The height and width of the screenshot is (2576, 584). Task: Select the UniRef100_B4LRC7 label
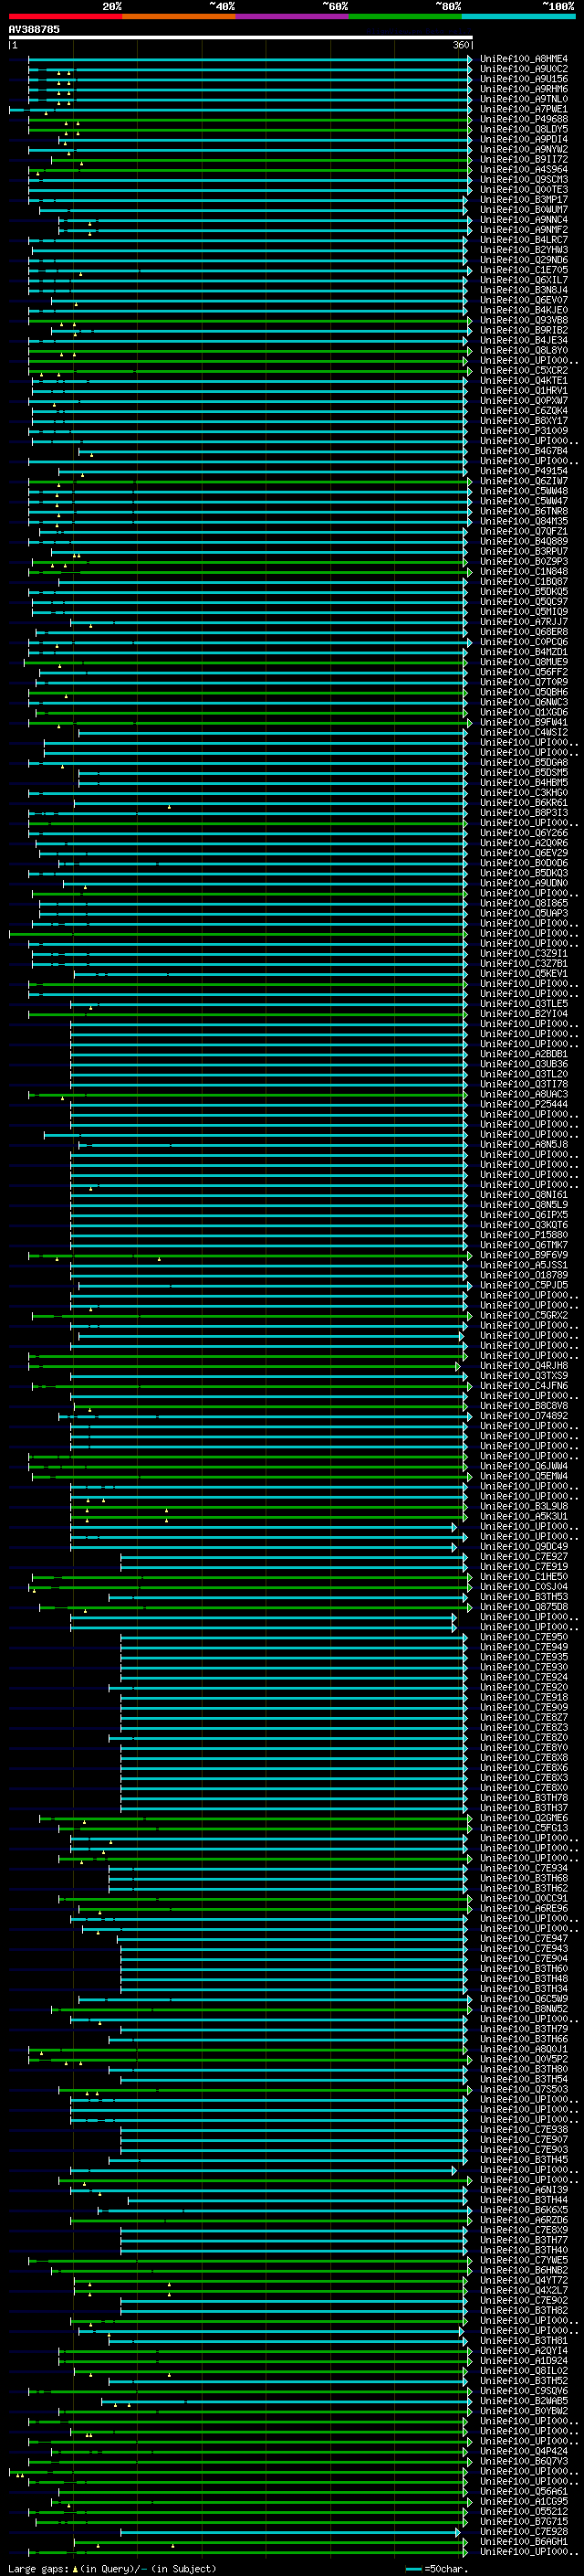[524, 240]
